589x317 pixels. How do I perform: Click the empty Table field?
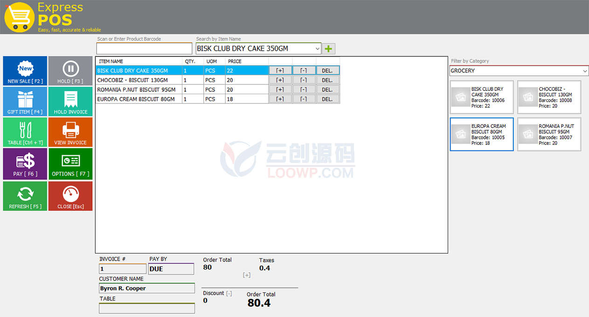point(147,308)
